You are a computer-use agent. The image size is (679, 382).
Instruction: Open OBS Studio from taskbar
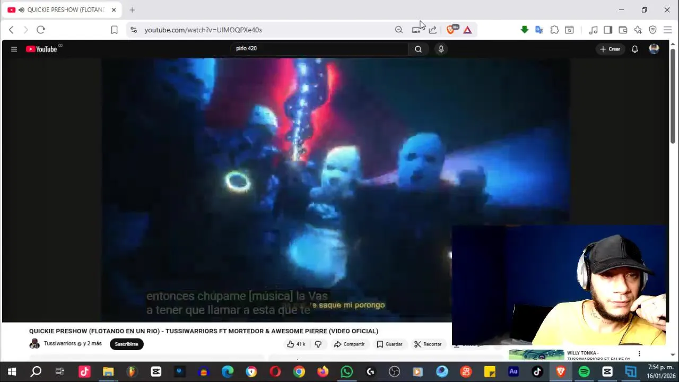394,372
